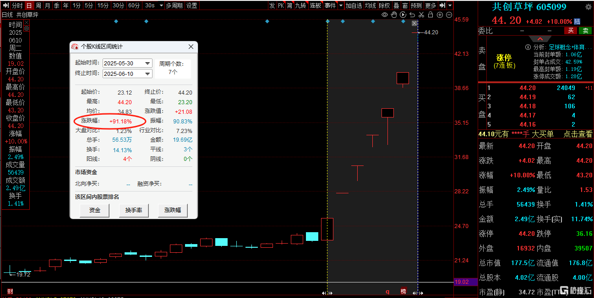Click the 窗 window button
Viewport: 594px width, 298px height.
[405, 5]
